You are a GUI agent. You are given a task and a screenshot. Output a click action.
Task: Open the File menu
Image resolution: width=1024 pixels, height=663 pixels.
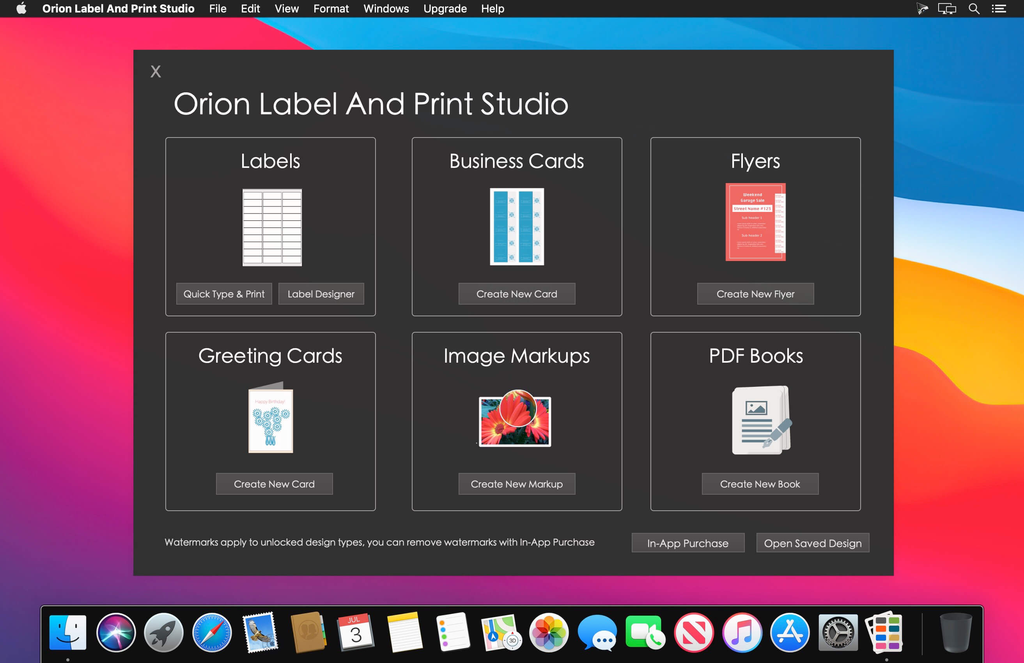(218, 9)
